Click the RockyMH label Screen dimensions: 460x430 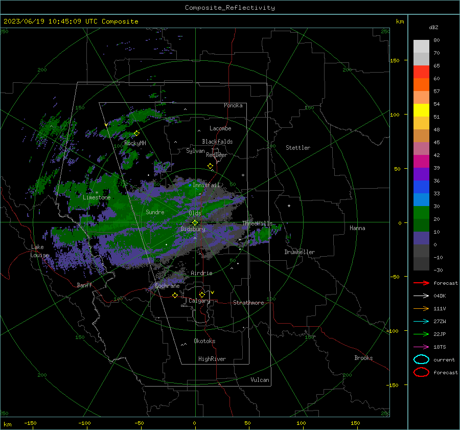[135, 143]
